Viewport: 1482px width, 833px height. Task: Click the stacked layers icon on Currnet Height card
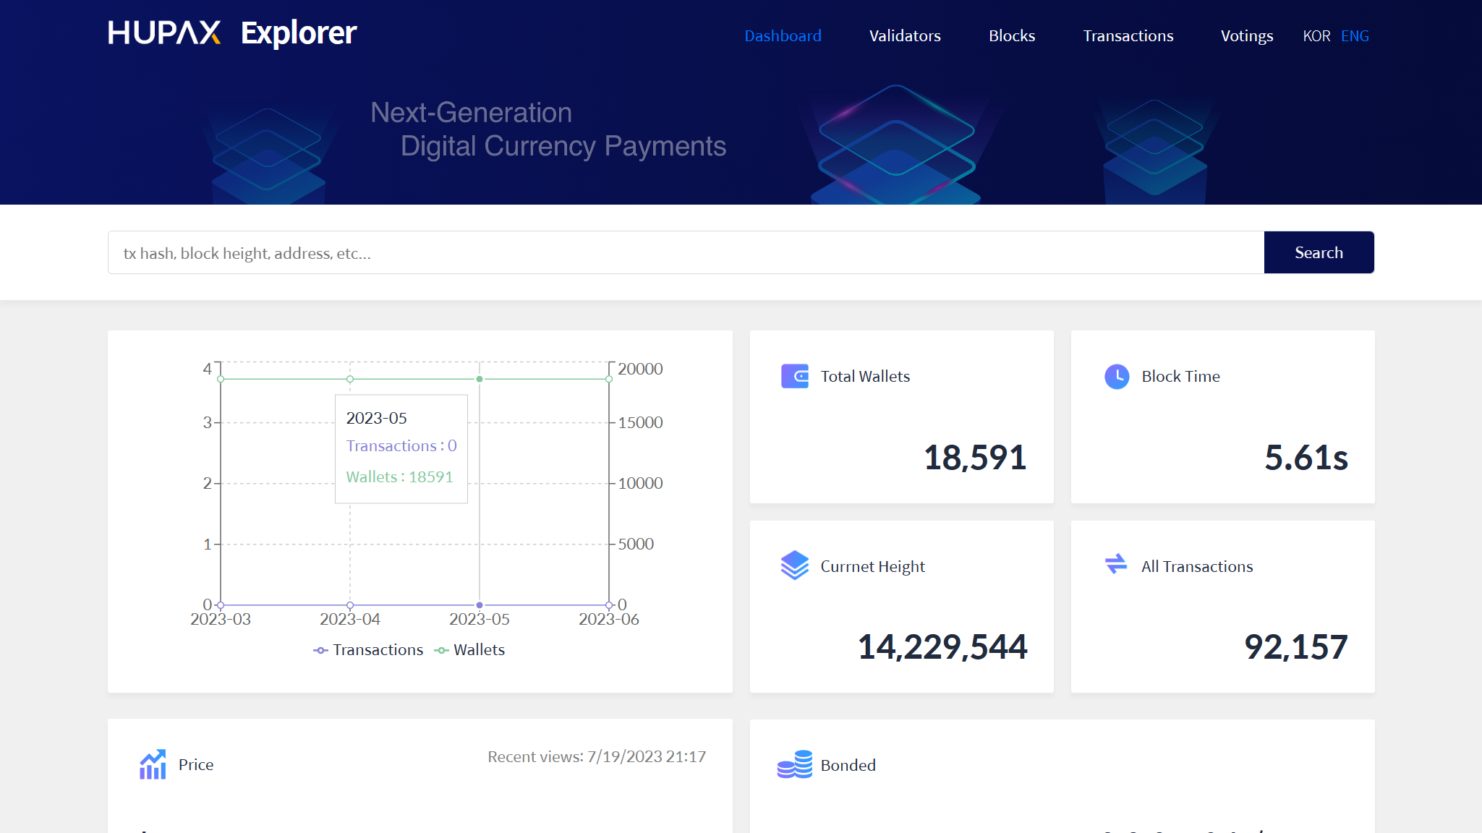point(796,566)
